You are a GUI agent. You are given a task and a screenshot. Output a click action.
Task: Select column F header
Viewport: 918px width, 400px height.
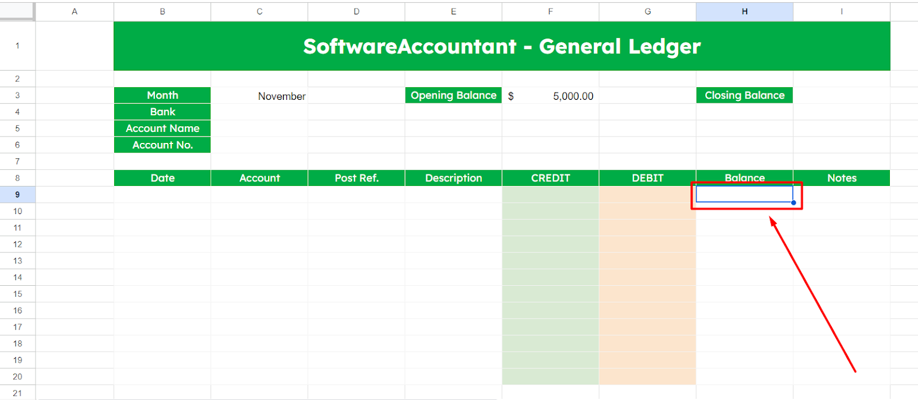(x=550, y=11)
